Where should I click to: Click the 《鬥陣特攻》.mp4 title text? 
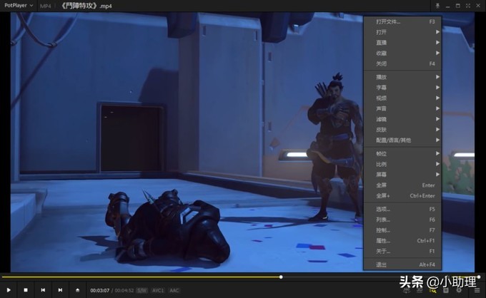click(86, 6)
